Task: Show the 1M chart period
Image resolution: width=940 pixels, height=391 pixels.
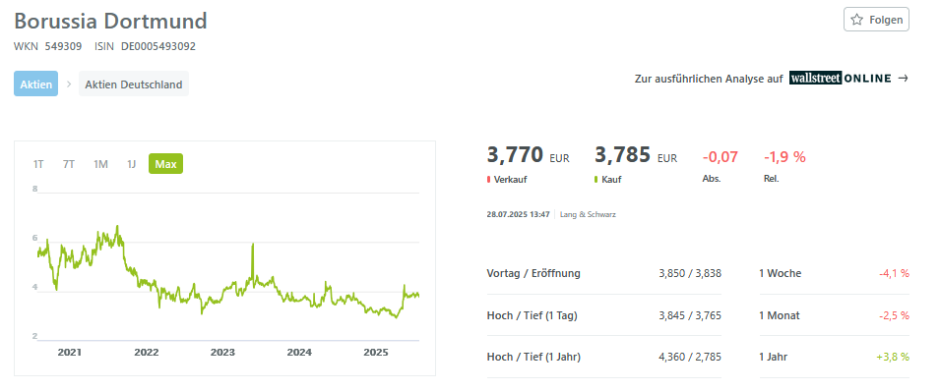Action: pos(100,164)
